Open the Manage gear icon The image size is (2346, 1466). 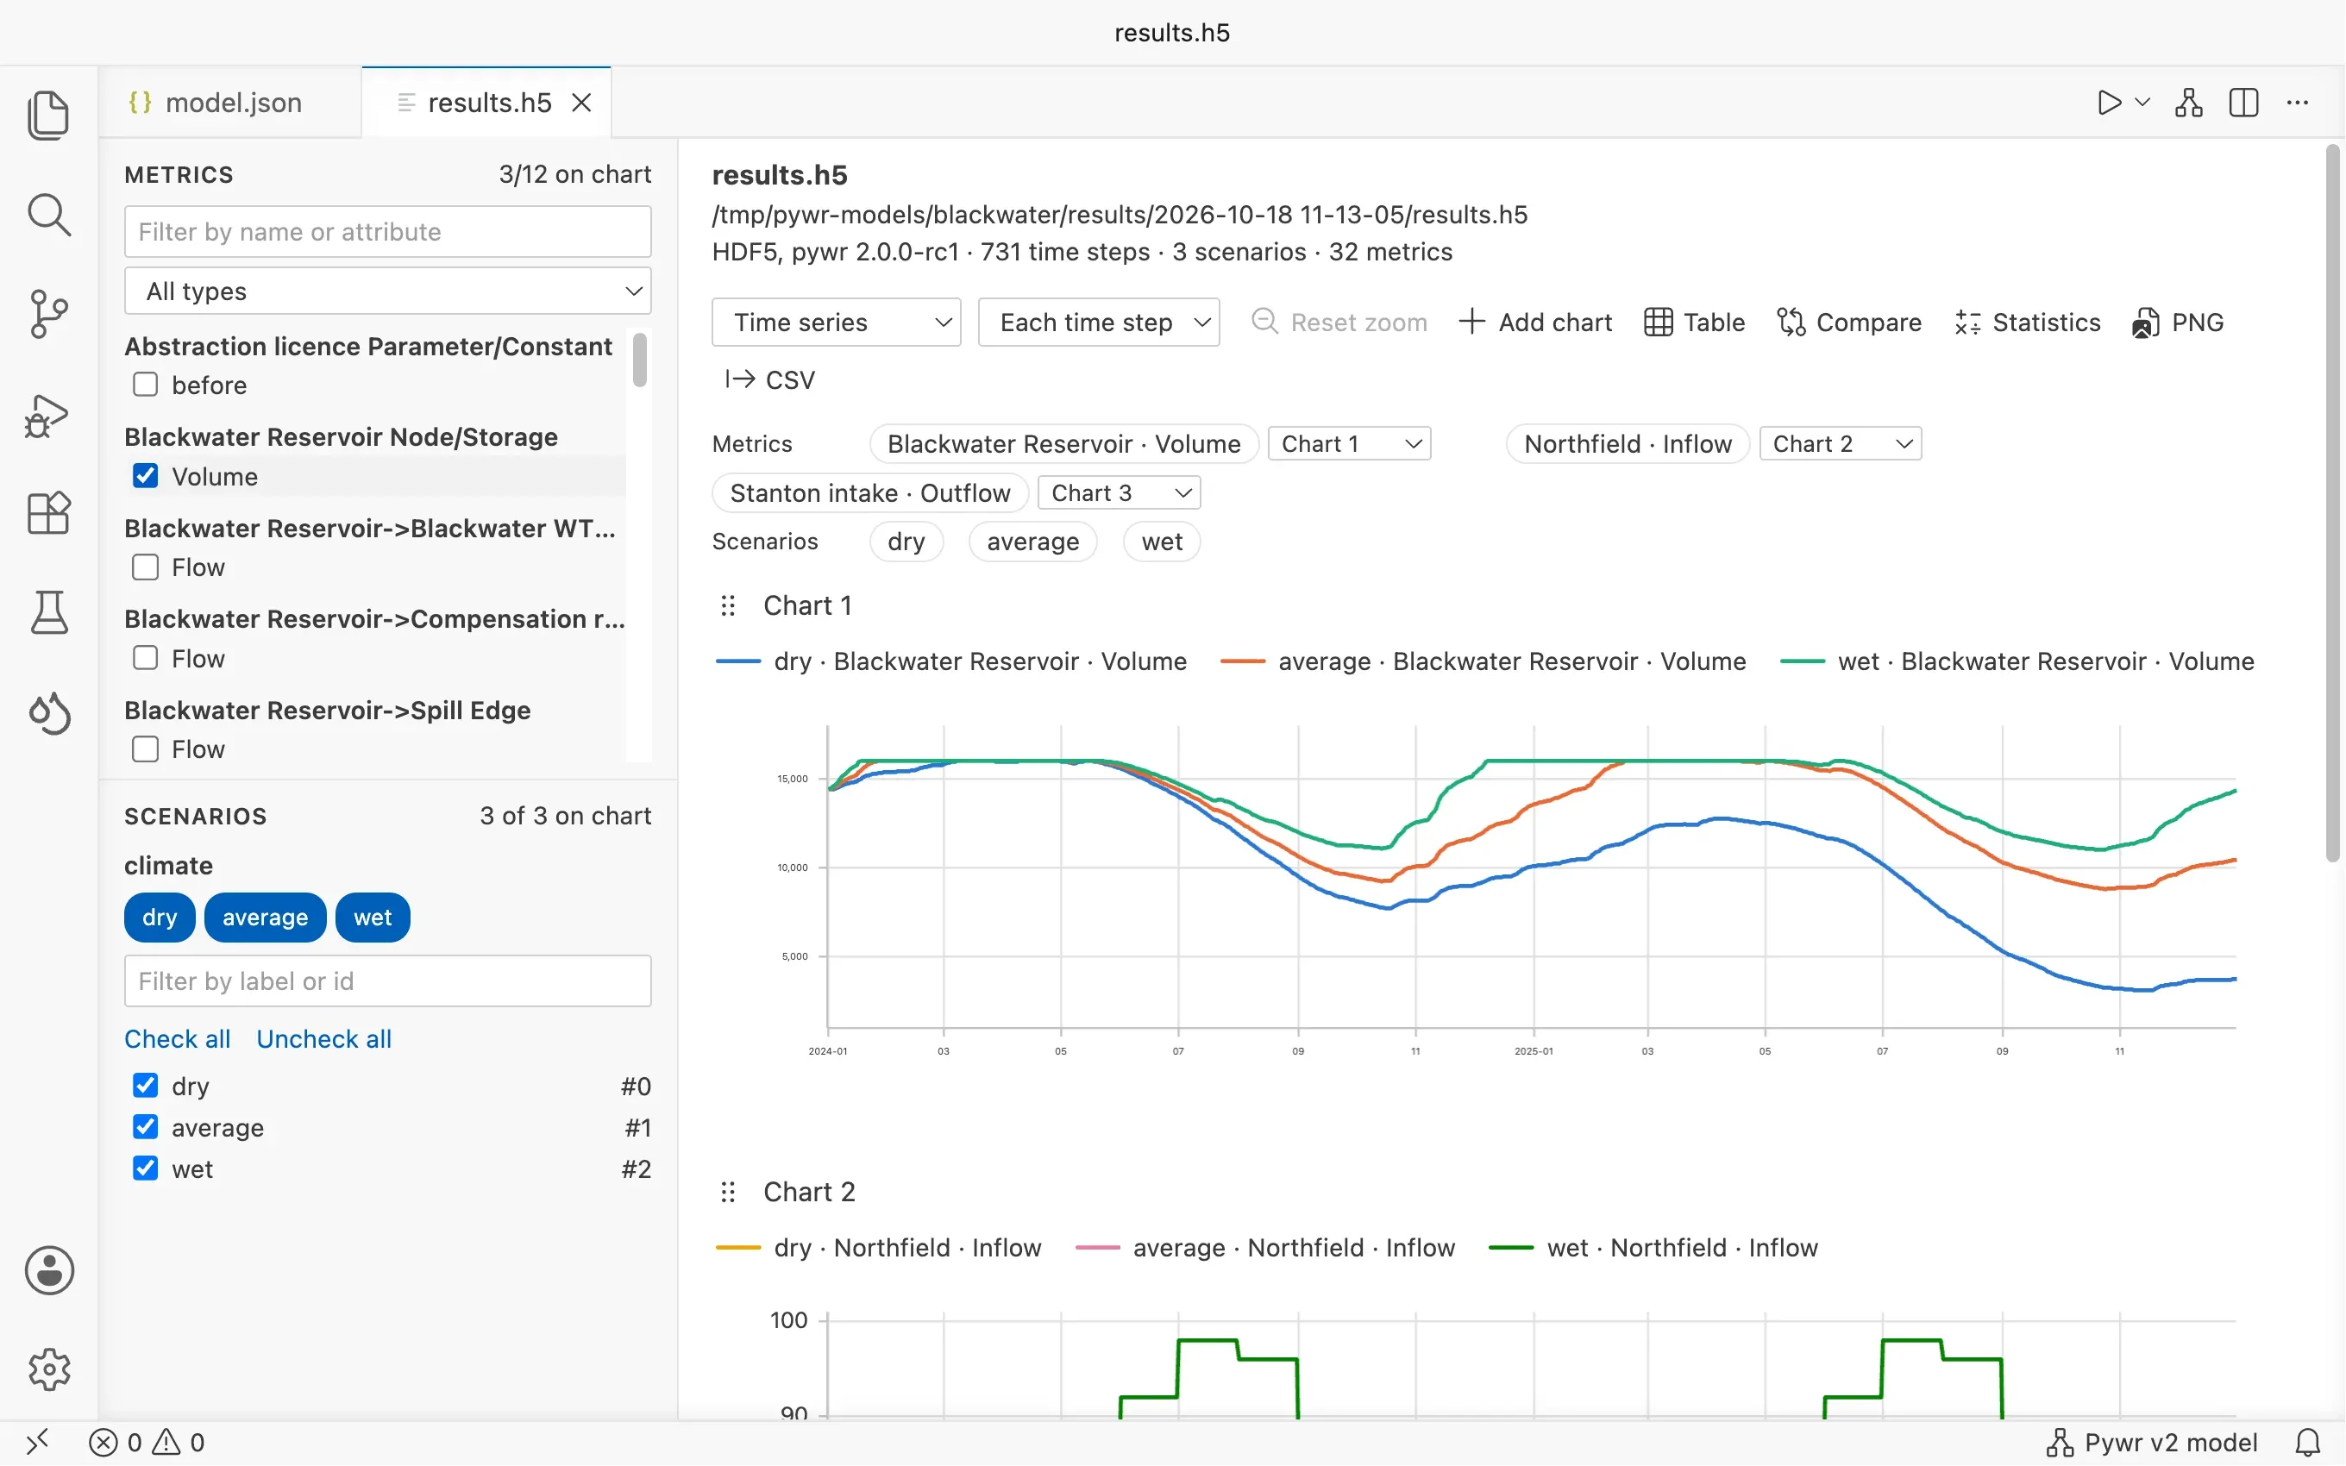pyautogui.click(x=48, y=1369)
